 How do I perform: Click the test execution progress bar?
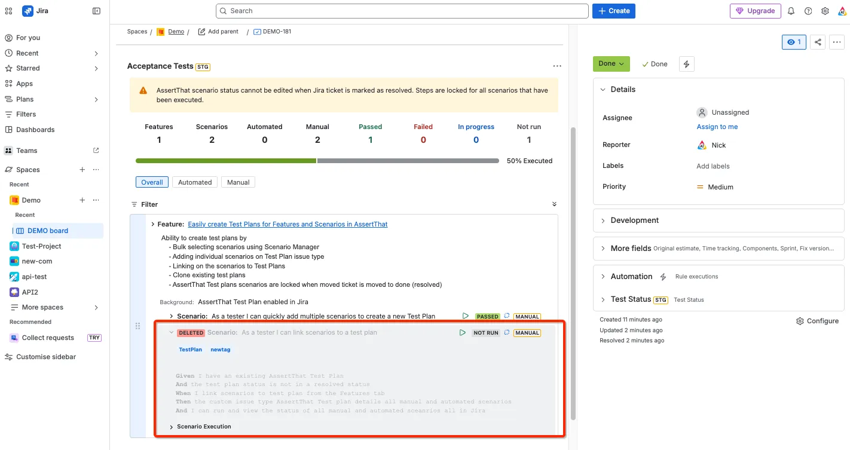pyautogui.click(x=317, y=161)
